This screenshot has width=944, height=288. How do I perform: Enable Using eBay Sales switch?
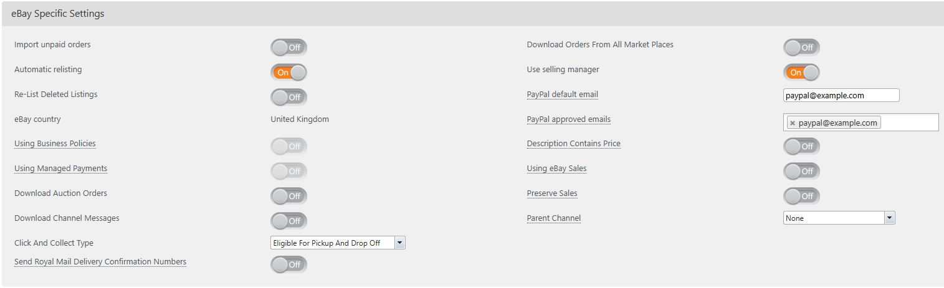pos(801,171)
